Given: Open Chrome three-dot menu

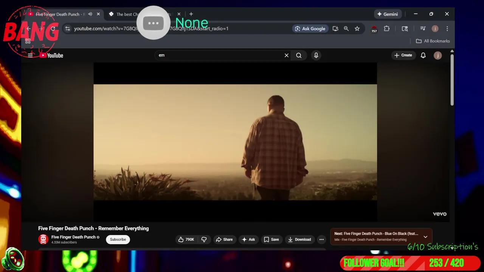Looking at the screenshot, I should (x=447, y=29).
